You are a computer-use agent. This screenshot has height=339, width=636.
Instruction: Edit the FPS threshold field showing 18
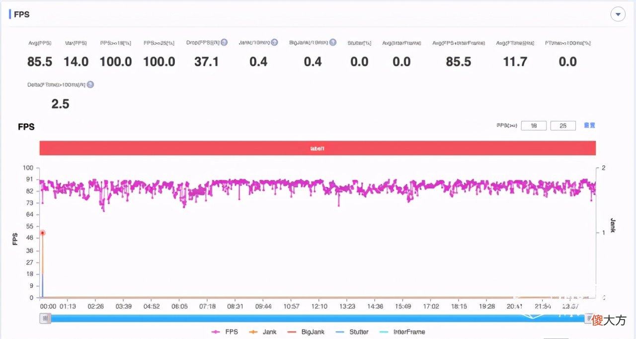click(534, 126)
